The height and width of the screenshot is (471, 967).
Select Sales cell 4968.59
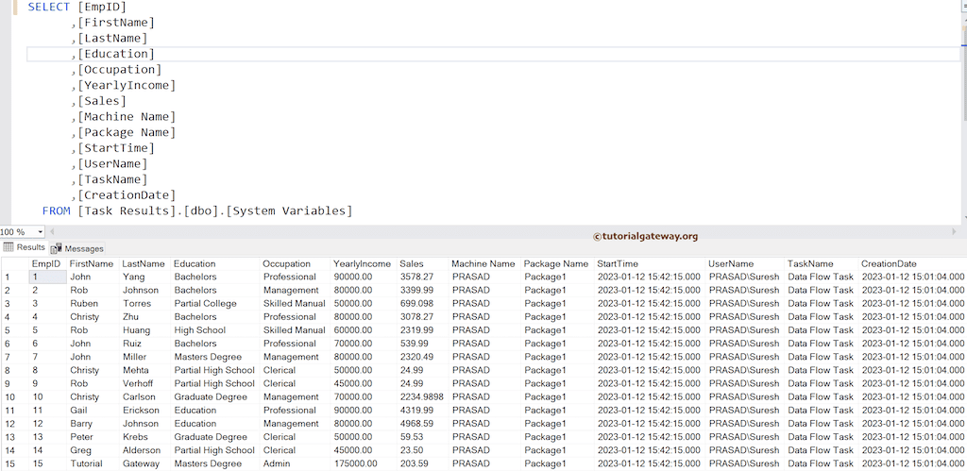click(x=422, y=424)
